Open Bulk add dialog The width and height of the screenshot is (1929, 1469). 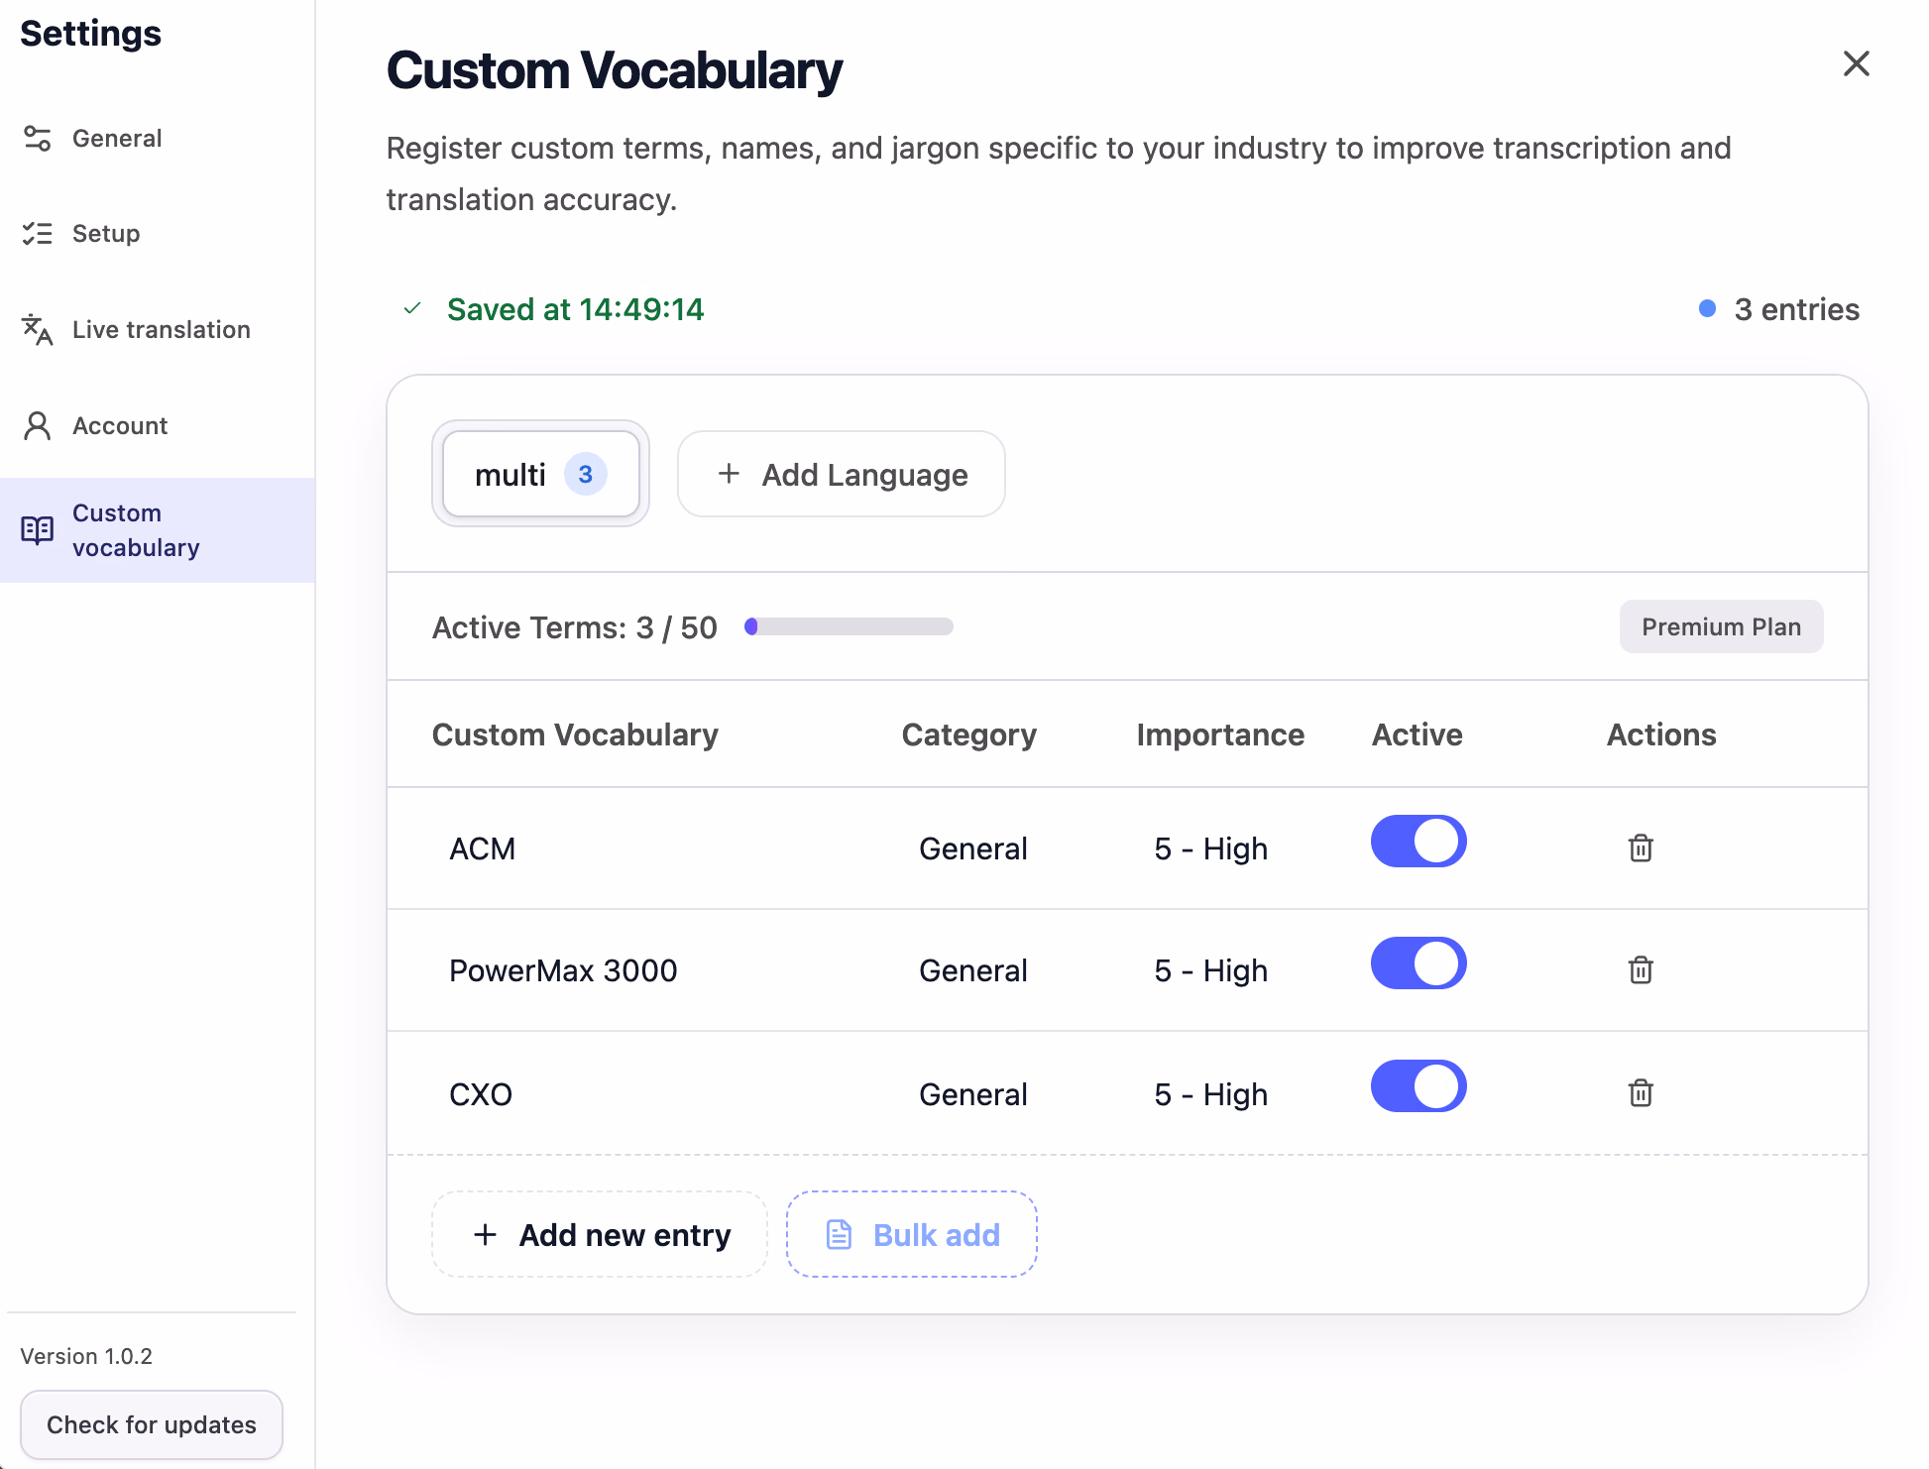(912, 1235)
